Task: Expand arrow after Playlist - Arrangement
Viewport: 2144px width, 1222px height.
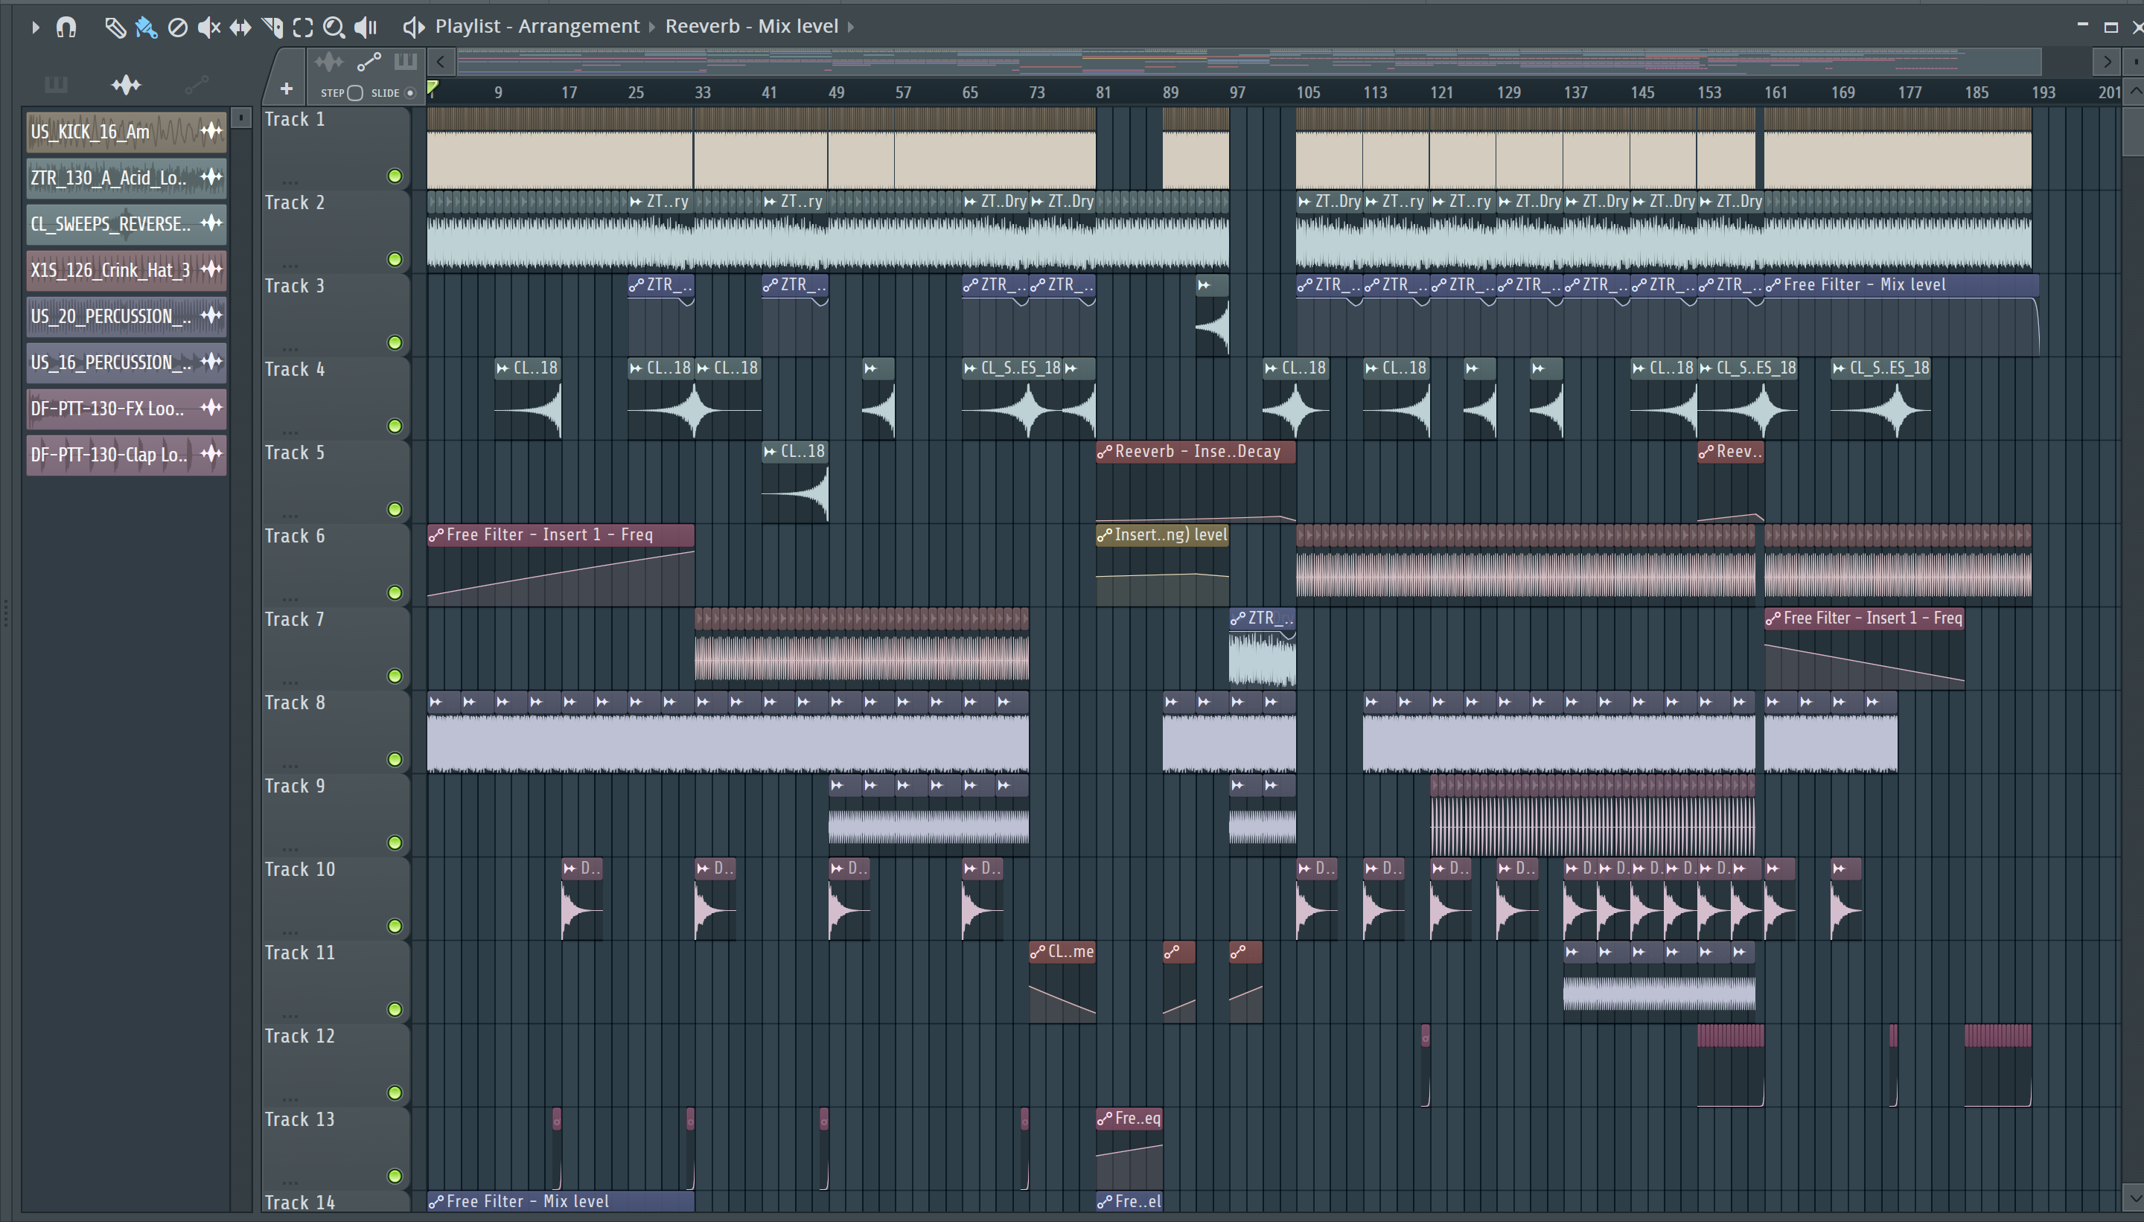Action: [651, 27]
